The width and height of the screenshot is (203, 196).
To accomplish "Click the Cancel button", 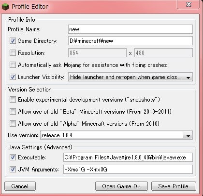I will [20, 186].
